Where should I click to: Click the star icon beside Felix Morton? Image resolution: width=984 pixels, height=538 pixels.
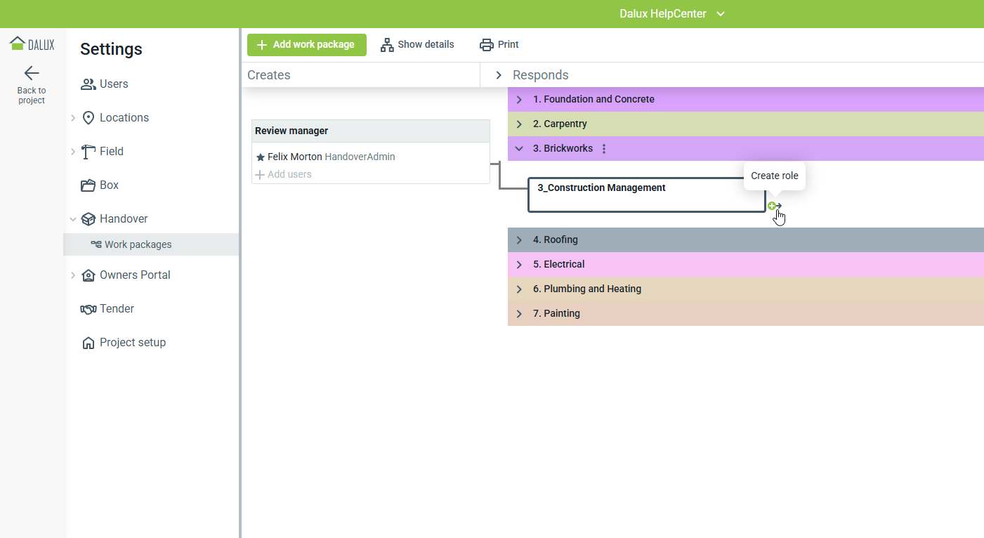(261, 157)
